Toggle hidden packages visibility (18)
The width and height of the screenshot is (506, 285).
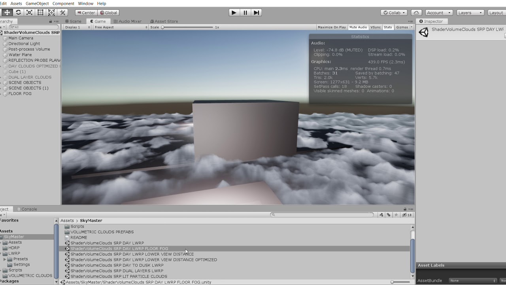[407, 215]
